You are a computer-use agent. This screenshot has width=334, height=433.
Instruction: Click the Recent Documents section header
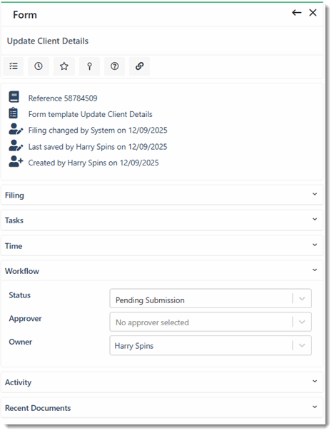(x=162, y=408)
